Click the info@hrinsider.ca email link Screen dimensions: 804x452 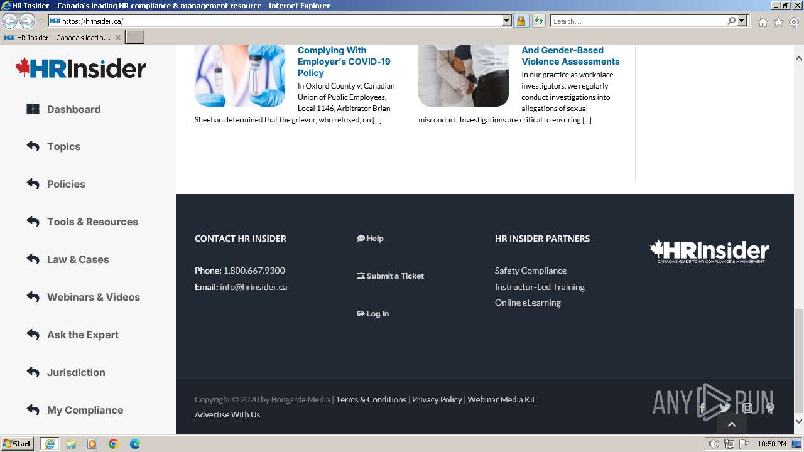[x=254, y=287]
